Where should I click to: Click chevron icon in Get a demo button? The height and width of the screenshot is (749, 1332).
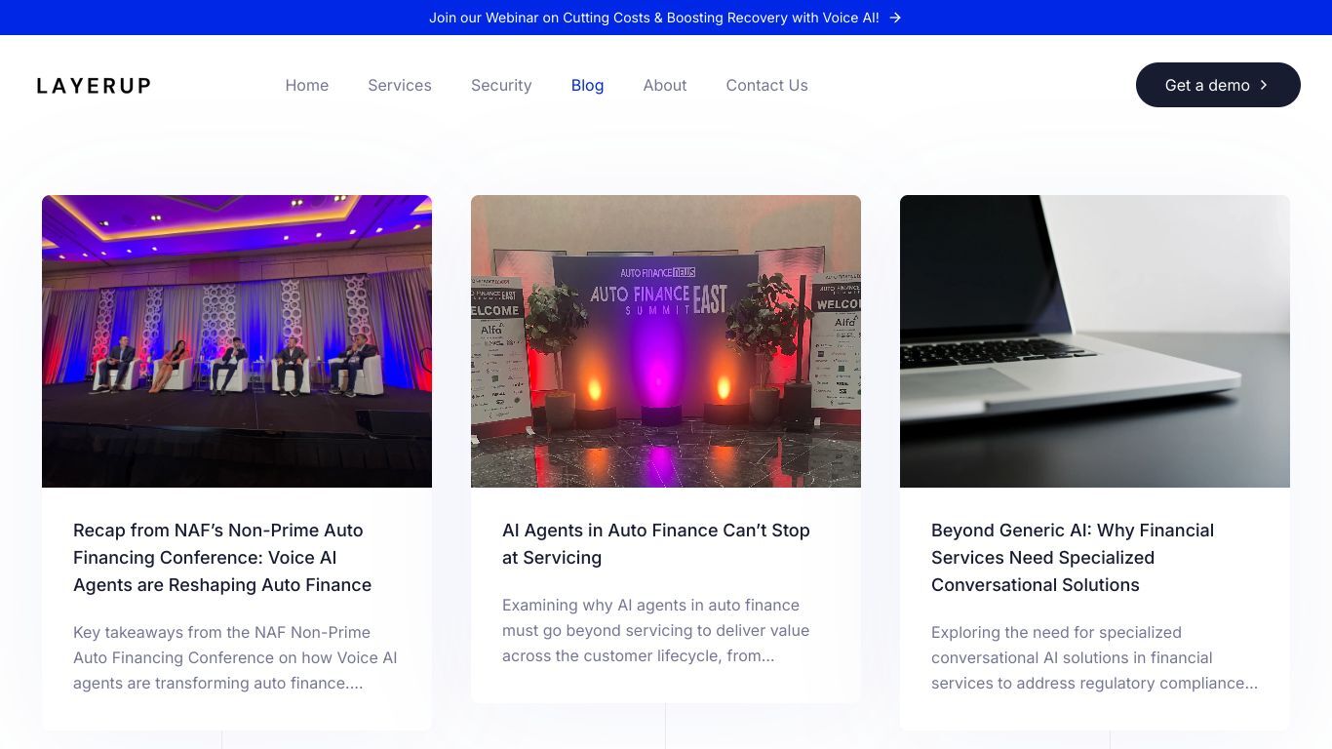[1264, 85]
